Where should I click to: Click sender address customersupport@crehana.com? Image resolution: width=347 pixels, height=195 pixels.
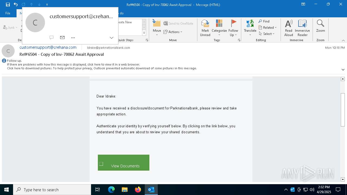tap(48, 47)
